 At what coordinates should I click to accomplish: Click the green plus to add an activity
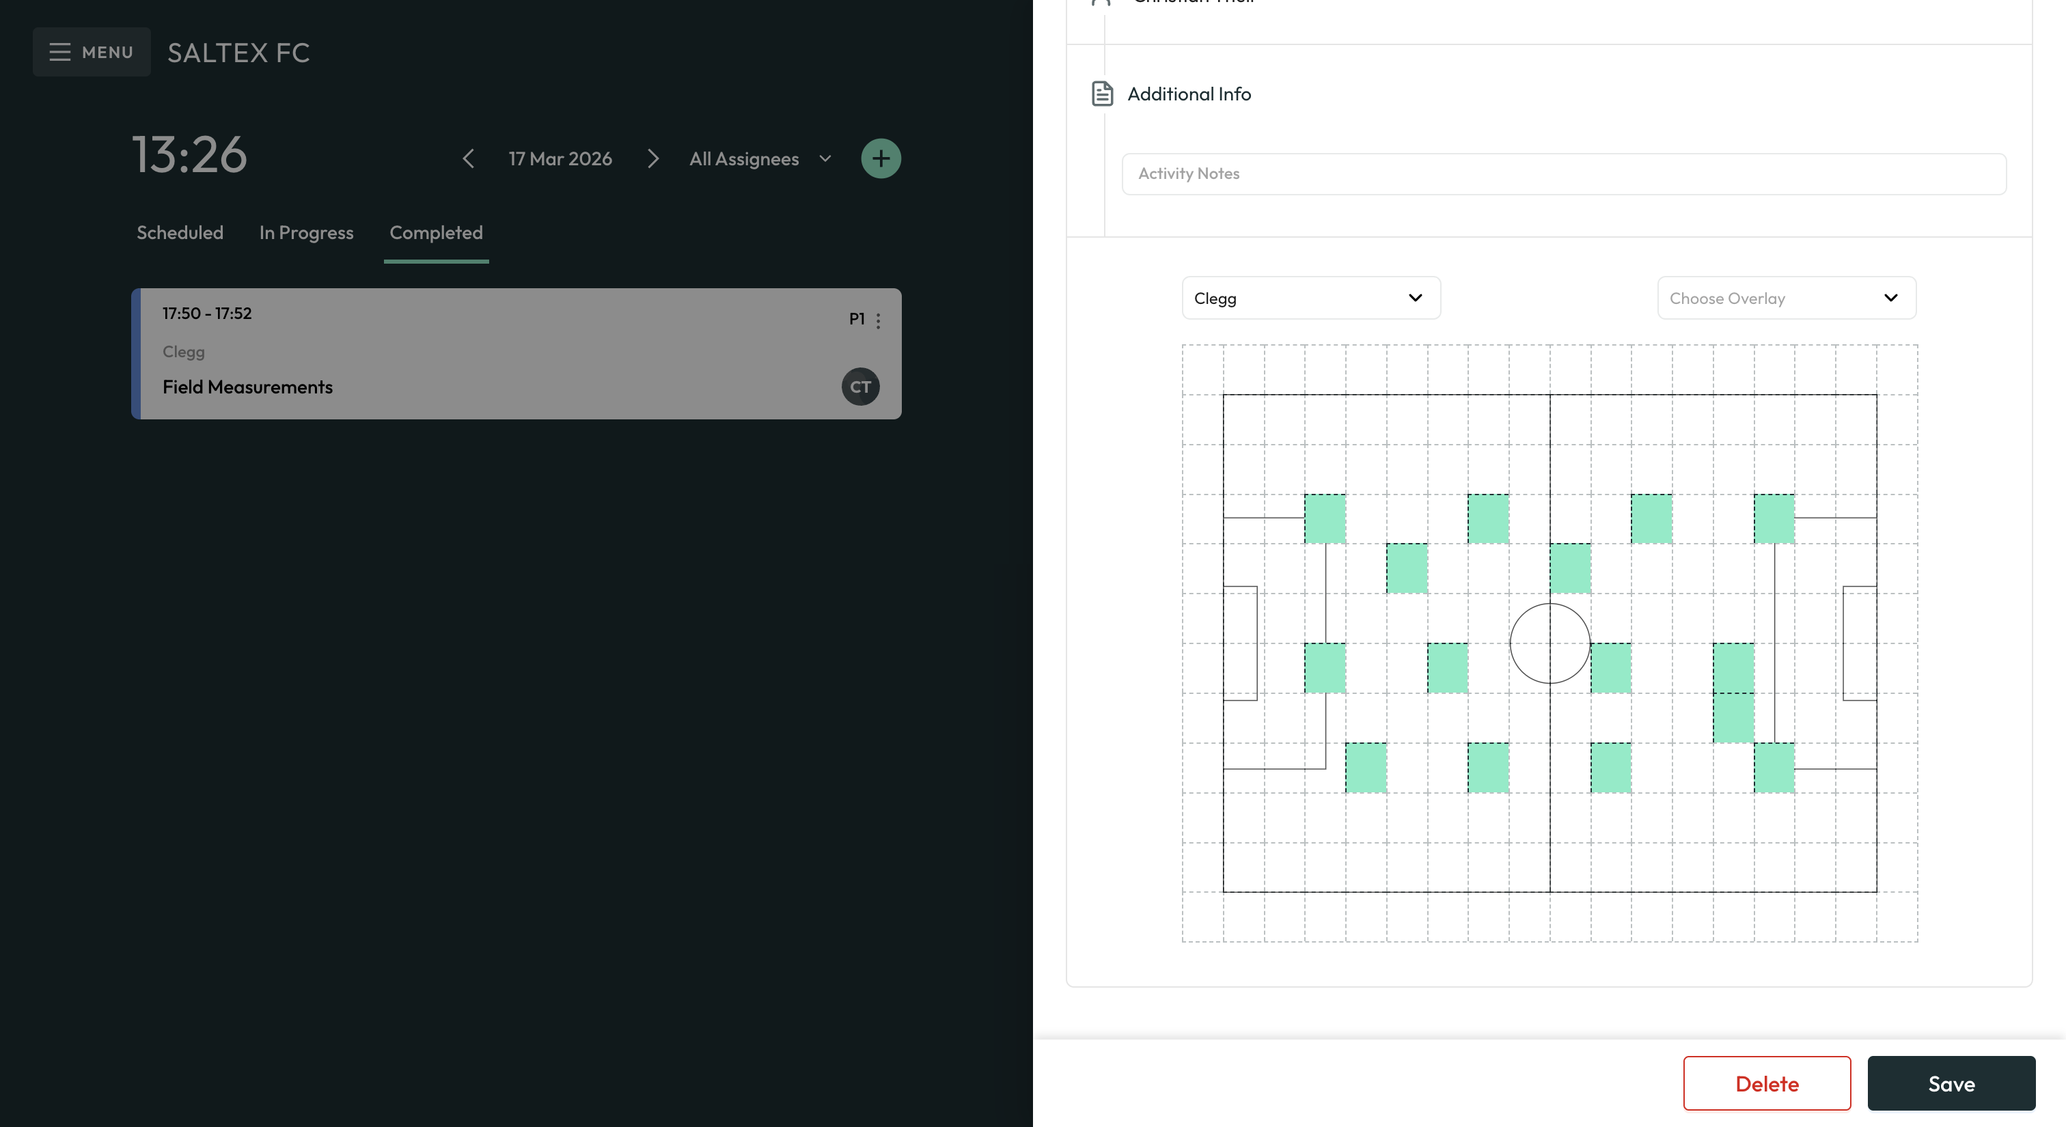881,158
